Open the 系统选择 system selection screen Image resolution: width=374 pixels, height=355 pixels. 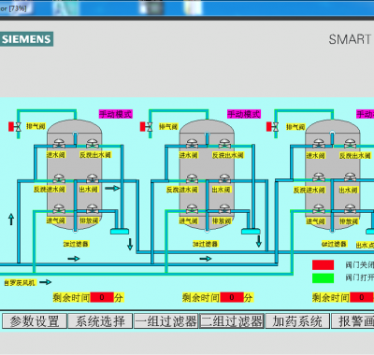tap(100, 321)
